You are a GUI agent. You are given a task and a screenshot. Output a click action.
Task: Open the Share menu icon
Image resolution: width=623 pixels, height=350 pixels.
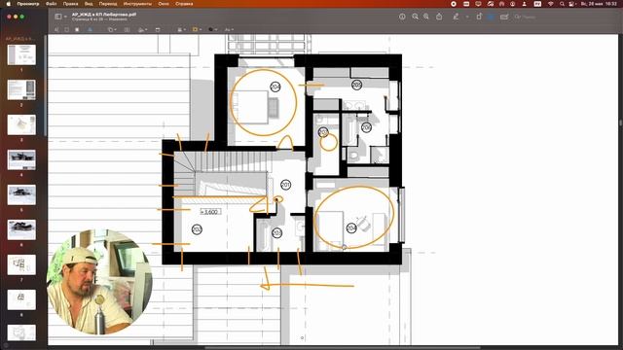tap(439, 17)
